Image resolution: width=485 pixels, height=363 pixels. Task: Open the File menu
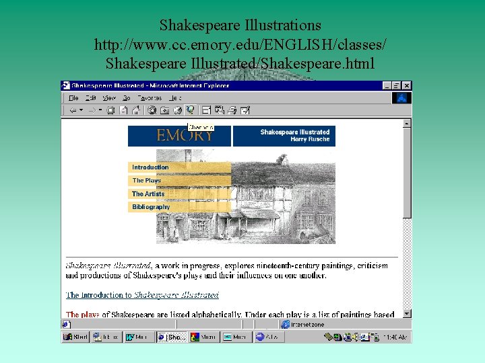(x=73, y=98)
